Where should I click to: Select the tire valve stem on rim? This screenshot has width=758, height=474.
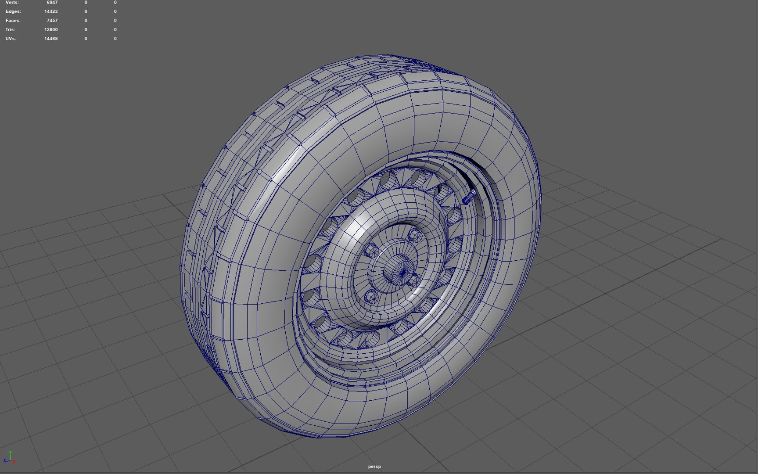(469, 197)
